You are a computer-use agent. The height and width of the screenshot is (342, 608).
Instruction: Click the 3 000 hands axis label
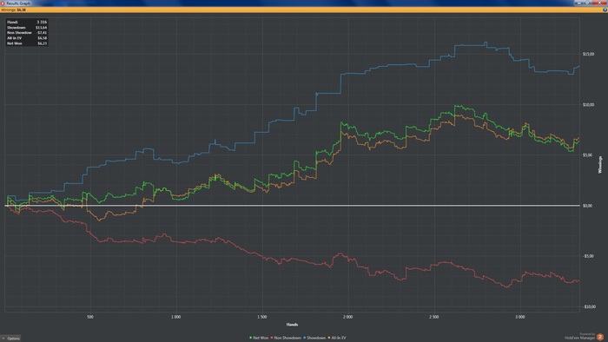520,317
